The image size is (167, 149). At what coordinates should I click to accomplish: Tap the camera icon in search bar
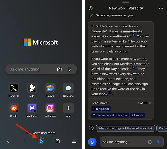pyautogui.click(x=59, y=69)
